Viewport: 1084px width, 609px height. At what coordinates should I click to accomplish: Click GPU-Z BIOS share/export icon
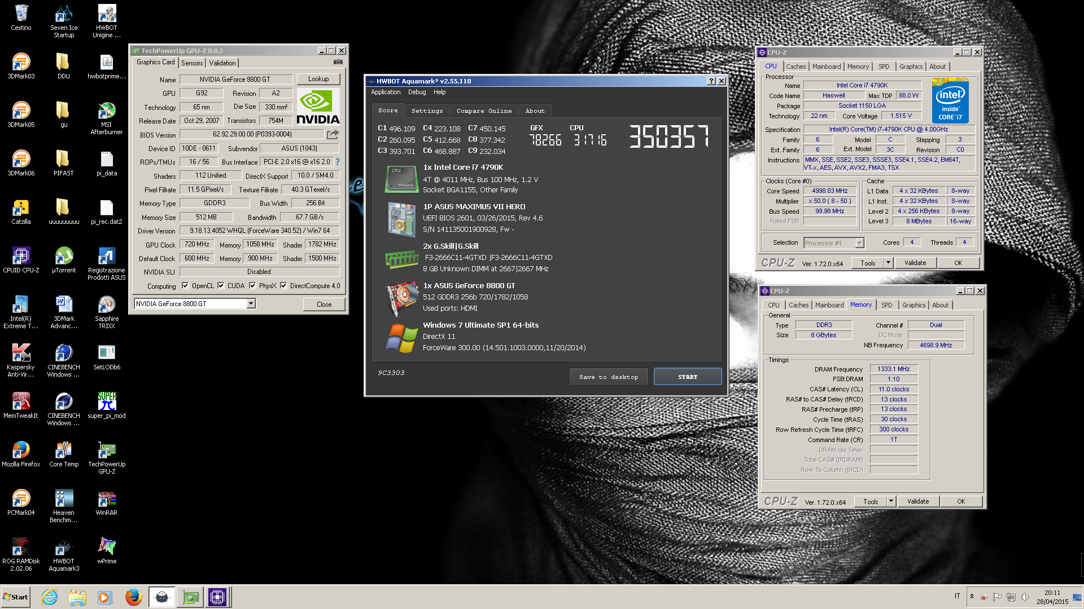333,134
